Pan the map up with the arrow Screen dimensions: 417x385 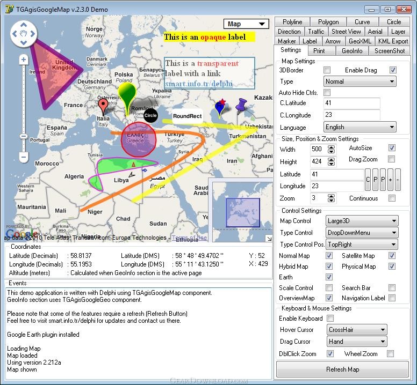point(24,25)
